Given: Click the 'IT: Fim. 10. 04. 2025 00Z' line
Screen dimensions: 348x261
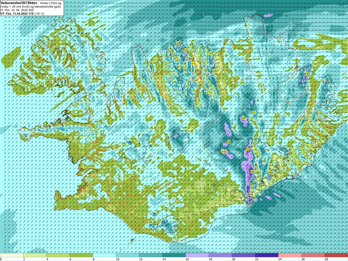Looking at the screenshot, I should pyautogui.click(x=17, y=10).
